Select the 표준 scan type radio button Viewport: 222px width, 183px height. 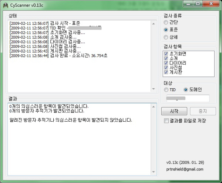(x=166, y=30)
